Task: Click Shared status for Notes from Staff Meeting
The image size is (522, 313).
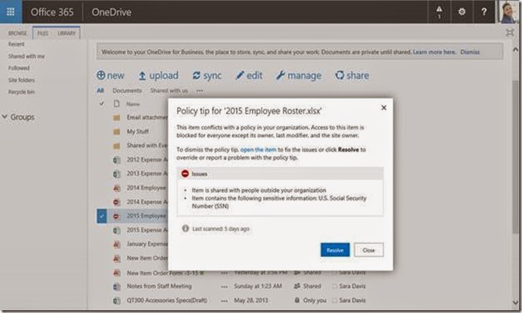Action: 307,286
